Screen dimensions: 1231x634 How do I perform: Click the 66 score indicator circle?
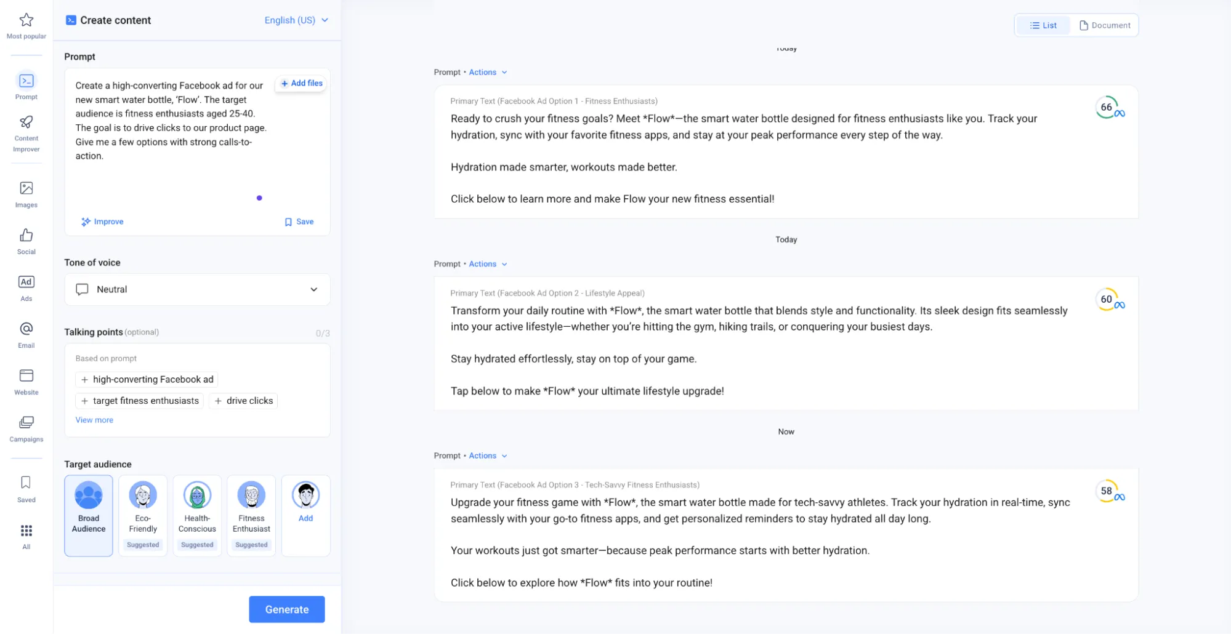(x=1107, y=107)
